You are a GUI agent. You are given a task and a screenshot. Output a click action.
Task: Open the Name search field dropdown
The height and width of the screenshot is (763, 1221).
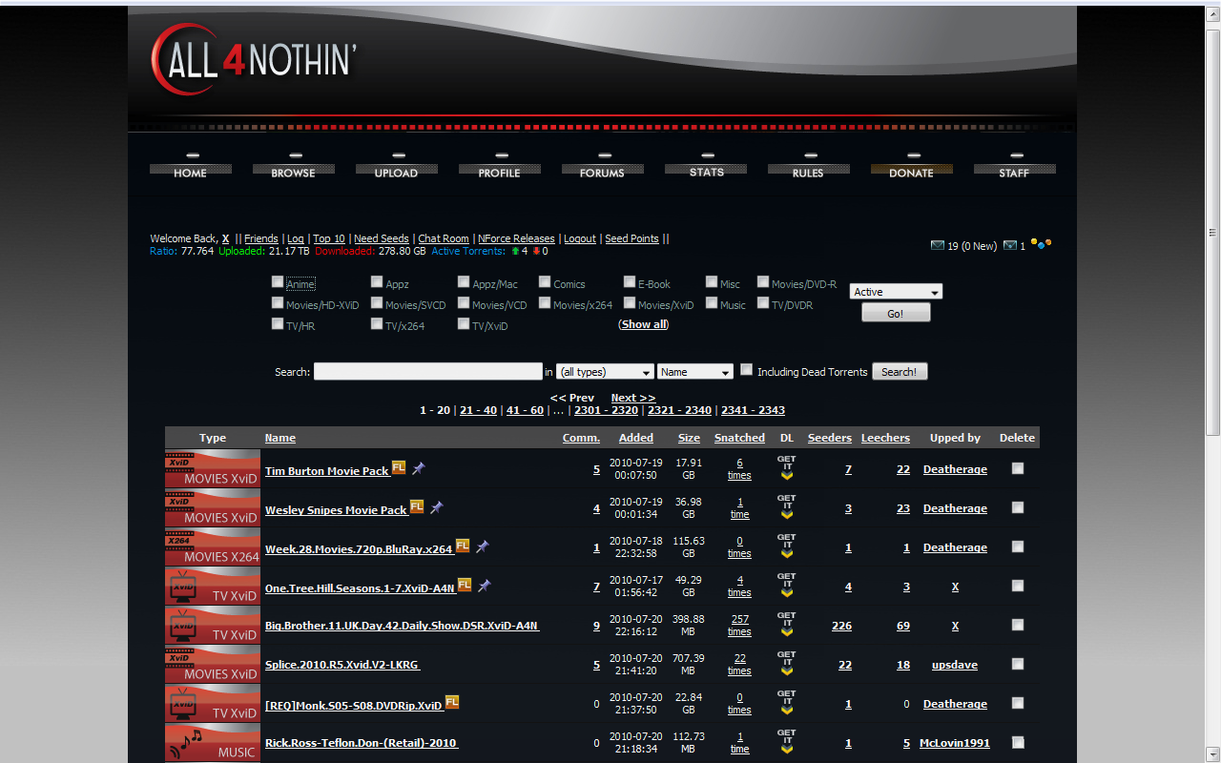(694, 372)
